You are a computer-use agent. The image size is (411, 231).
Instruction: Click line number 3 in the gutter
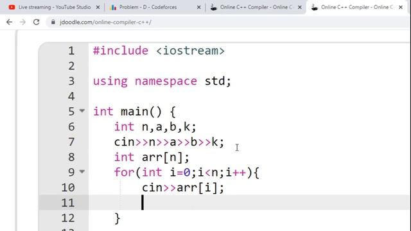tap(71, 81)
